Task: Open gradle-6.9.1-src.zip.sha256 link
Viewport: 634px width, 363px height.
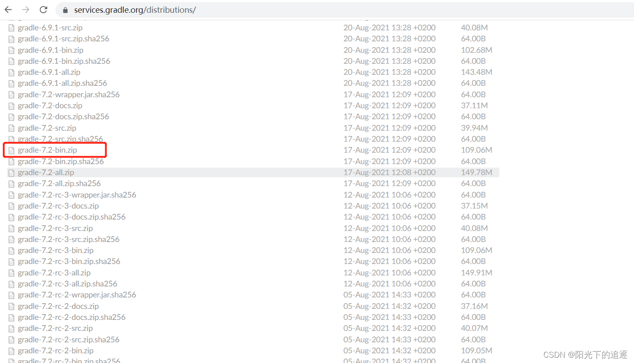Action: click(x=63, y=39)
